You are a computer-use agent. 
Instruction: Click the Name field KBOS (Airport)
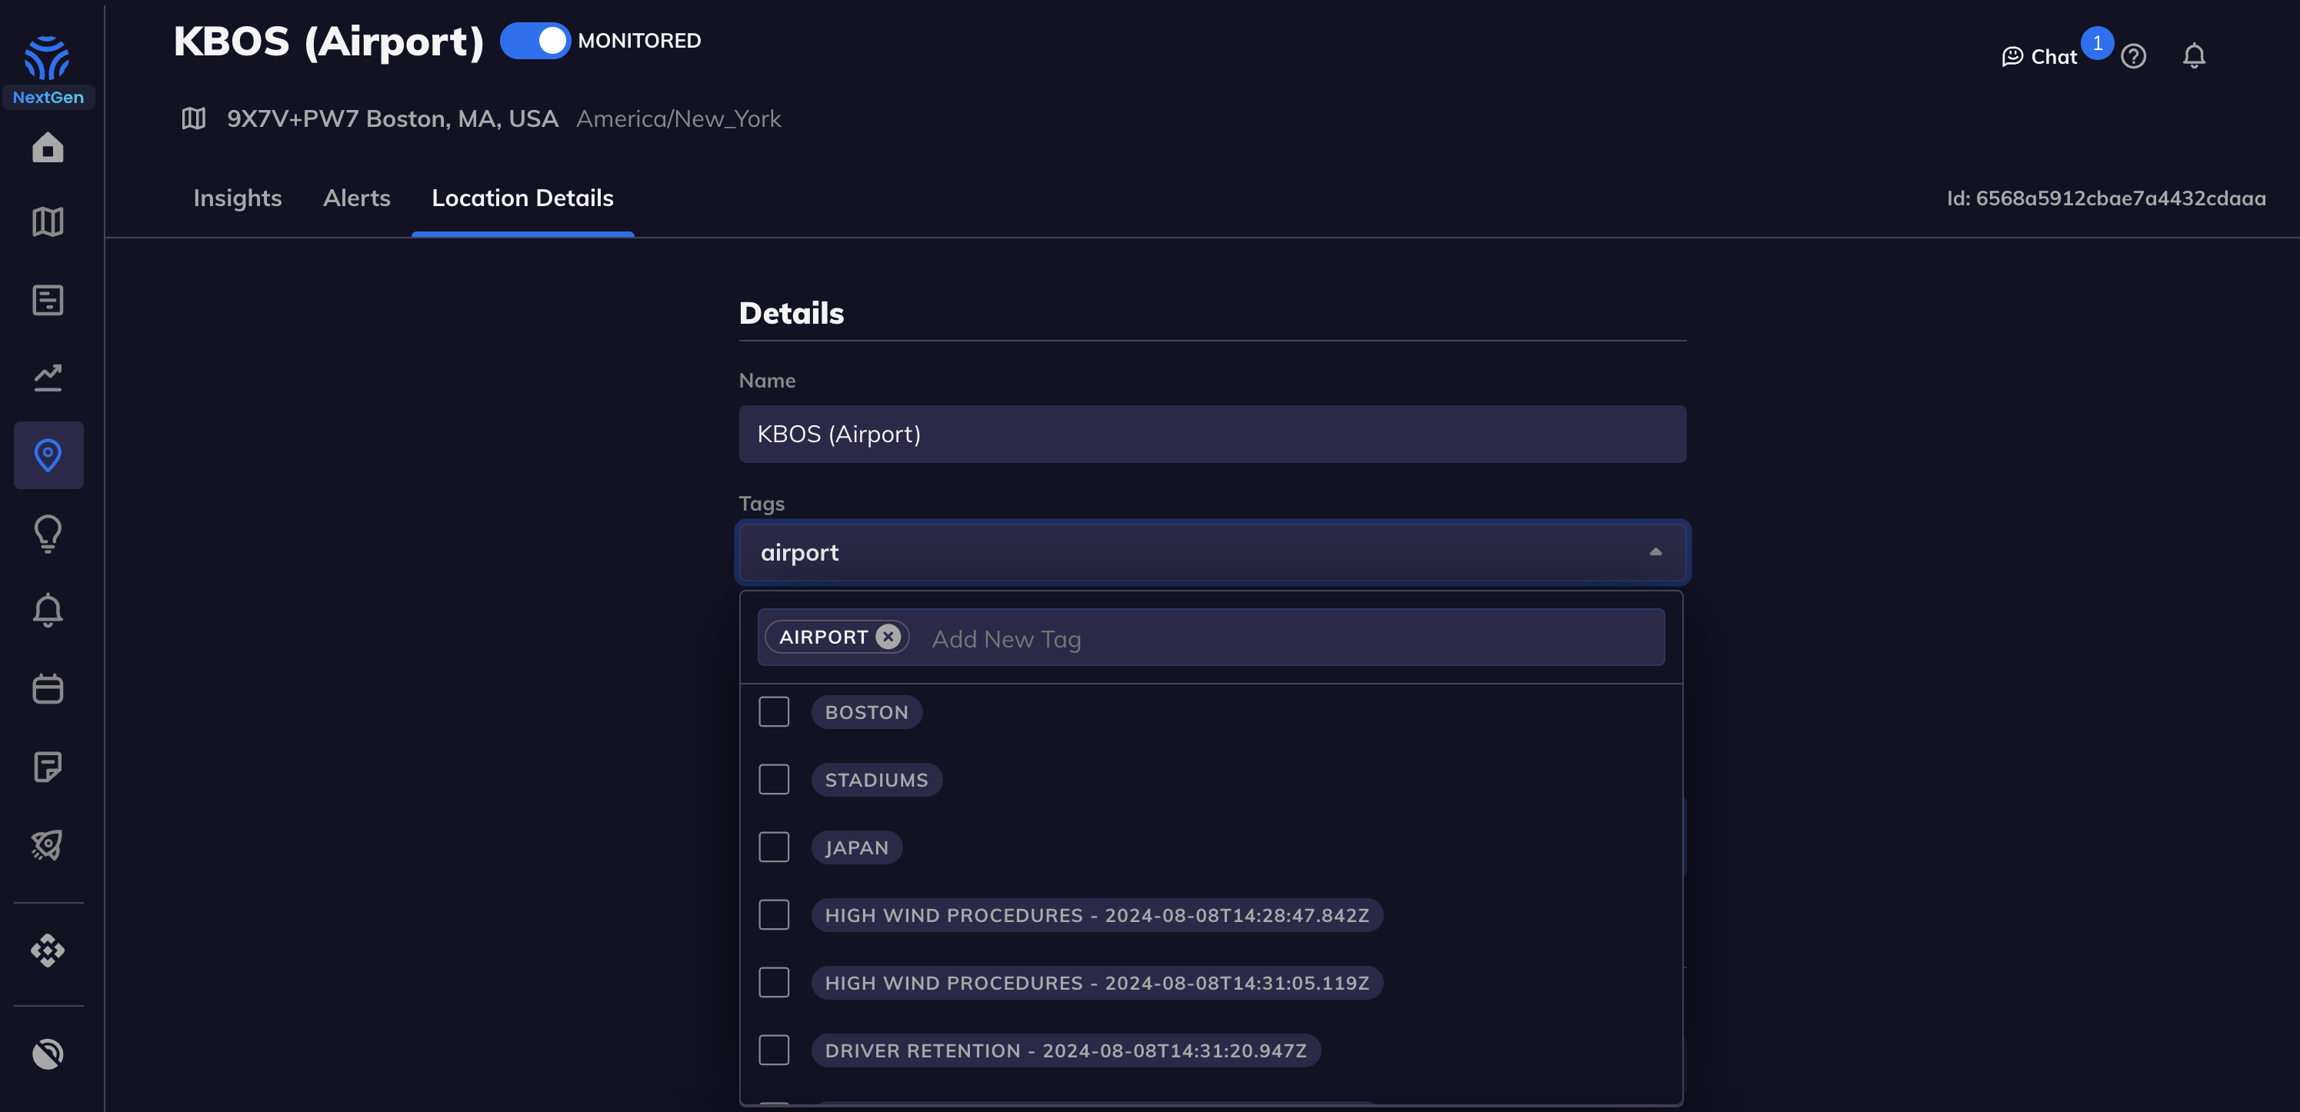[x=1212, y=434]
